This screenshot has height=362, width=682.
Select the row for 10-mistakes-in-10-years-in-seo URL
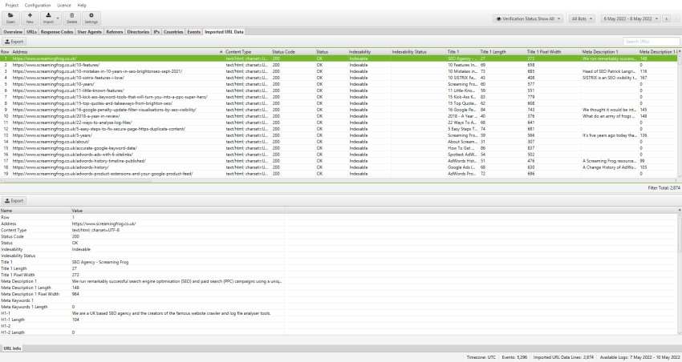click(x=339, y=71)
